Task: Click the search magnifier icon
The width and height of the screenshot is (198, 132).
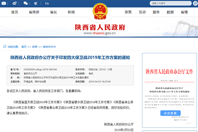Action: click(192, 3)
